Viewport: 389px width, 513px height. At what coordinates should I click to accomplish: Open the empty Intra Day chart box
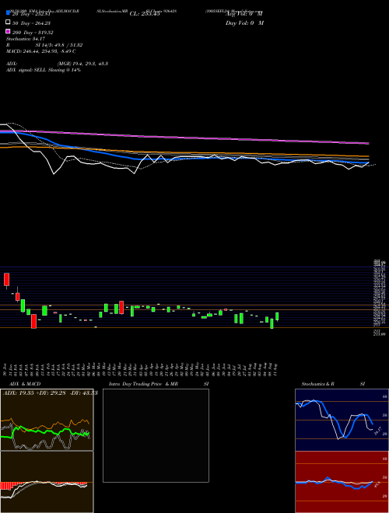coord(156,435)
